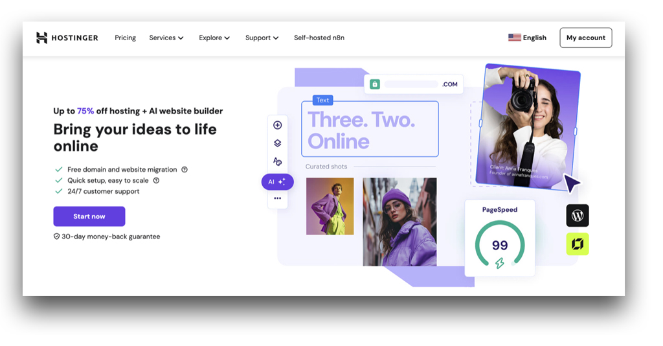This screenshot has height=346, width=663.
Task: Click the plus add-element icon
Action: point(278,125)
